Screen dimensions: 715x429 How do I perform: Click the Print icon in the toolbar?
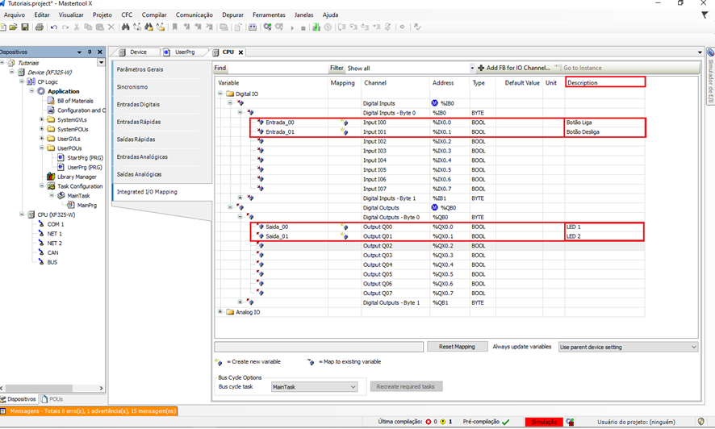(x=39, y=27)
